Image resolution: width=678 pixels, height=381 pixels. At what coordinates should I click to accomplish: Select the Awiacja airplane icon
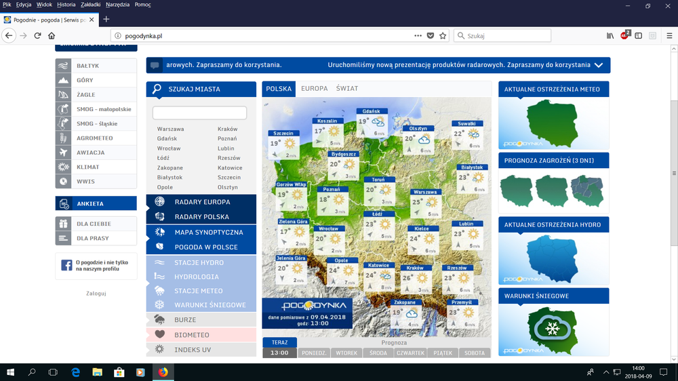point(63,153)
